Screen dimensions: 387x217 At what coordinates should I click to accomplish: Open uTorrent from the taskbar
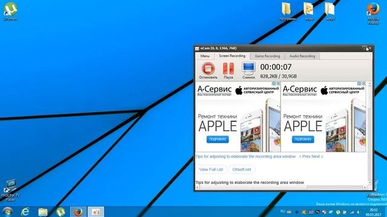point(60,212)
